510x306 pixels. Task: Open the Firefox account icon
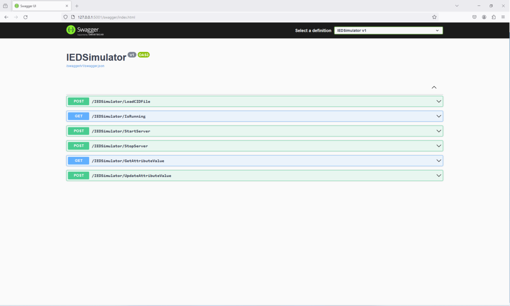point(484,17)
